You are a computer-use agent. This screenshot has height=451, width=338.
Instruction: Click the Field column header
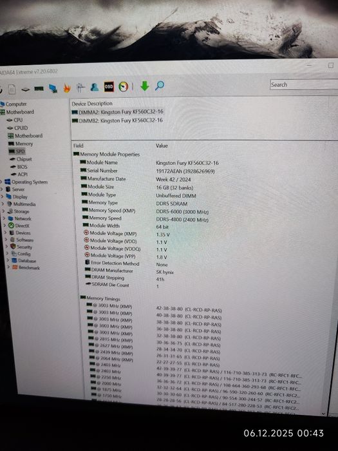pos(79,146)
